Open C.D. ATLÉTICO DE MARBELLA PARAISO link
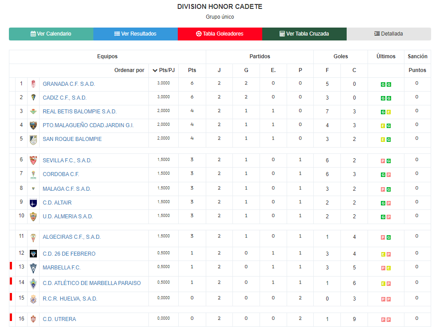The height and width of the screenshot is (329, 432). (92, 283)
